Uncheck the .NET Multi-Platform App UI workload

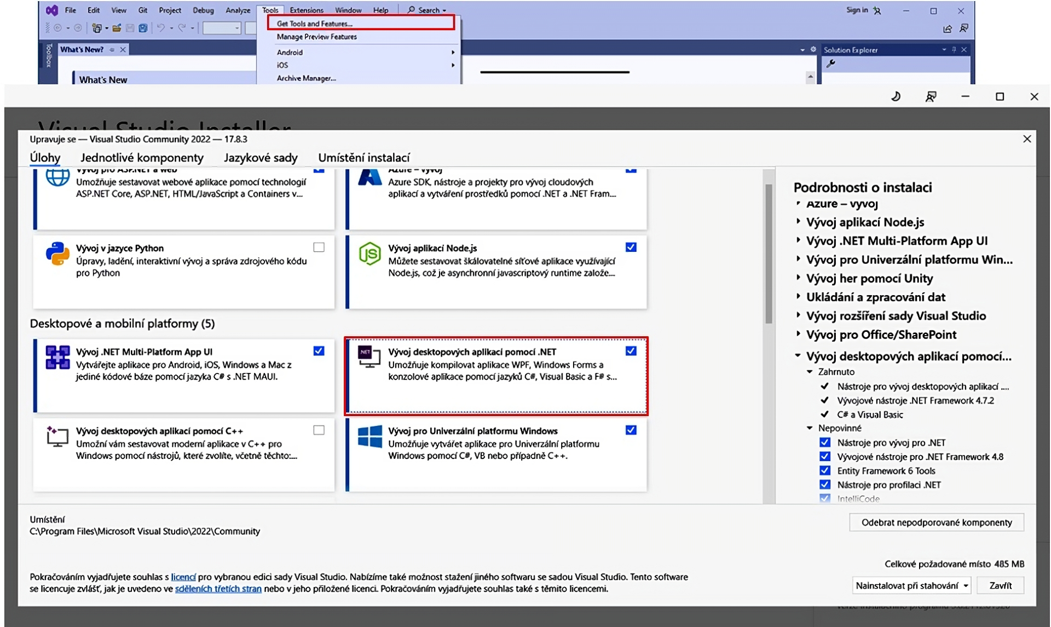click(319, 351)
